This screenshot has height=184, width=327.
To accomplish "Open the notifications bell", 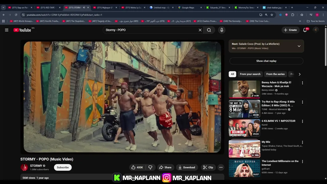I will click(305, 30).
